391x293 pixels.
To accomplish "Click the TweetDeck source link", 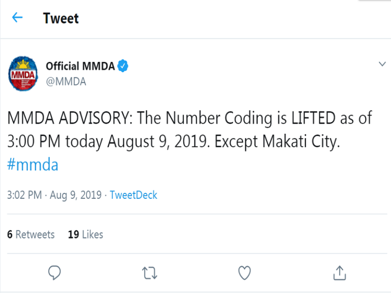I will pyautogui.click(x=133, y=195).
